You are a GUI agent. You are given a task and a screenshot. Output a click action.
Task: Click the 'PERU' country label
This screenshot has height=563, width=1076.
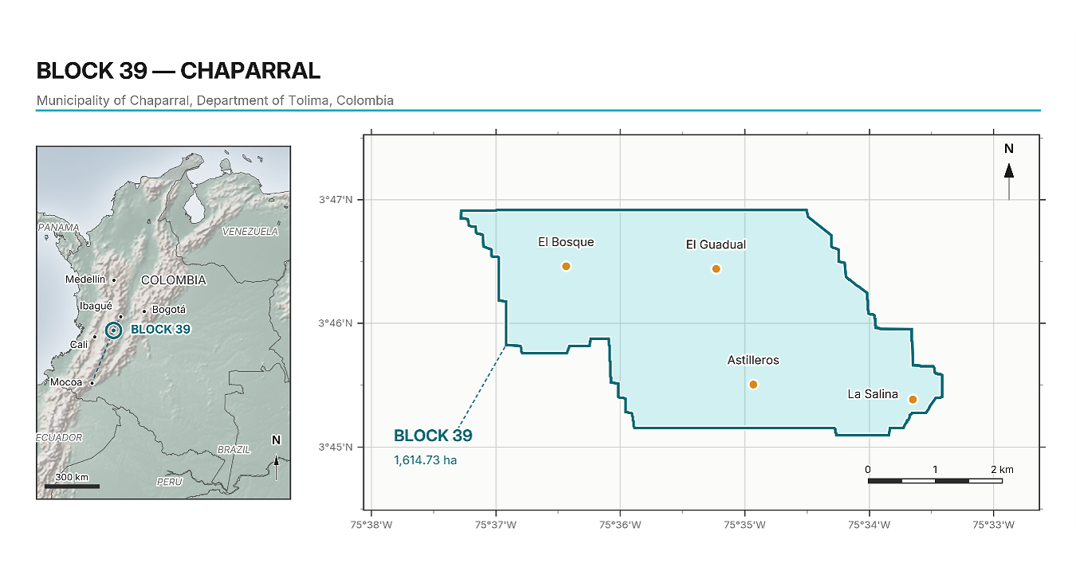169,482
